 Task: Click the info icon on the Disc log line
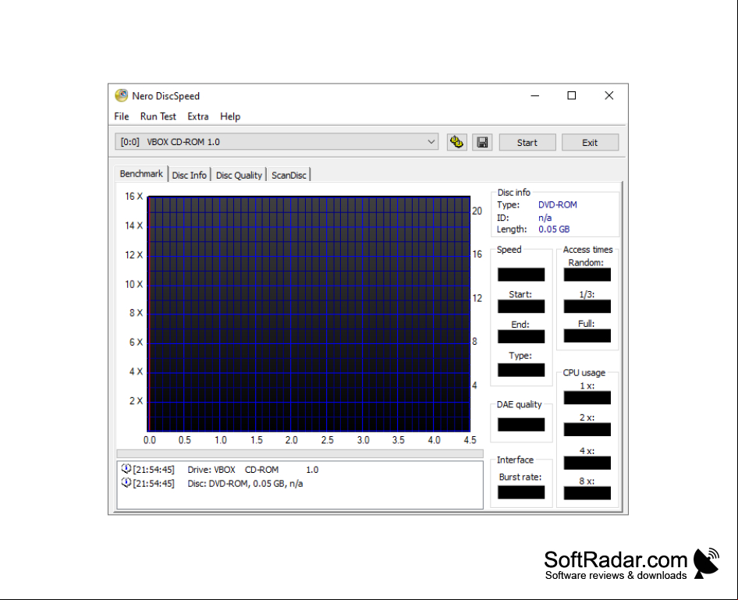pyautogui.click(x=126, y=483)
